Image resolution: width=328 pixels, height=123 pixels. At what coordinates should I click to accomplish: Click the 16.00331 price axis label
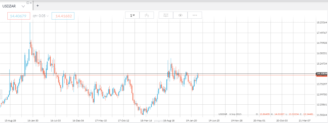click(322, 53)
